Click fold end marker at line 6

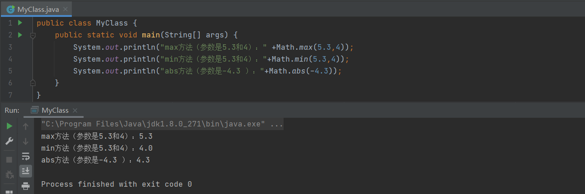point(32,83)
